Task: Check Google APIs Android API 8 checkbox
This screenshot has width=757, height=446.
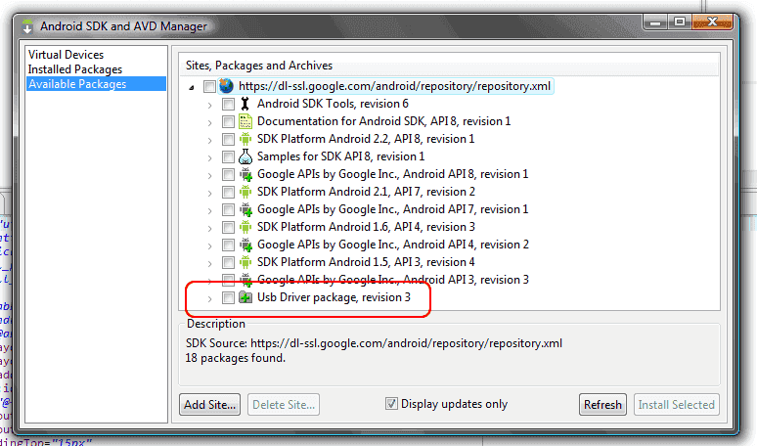Action: pos(228,174)
